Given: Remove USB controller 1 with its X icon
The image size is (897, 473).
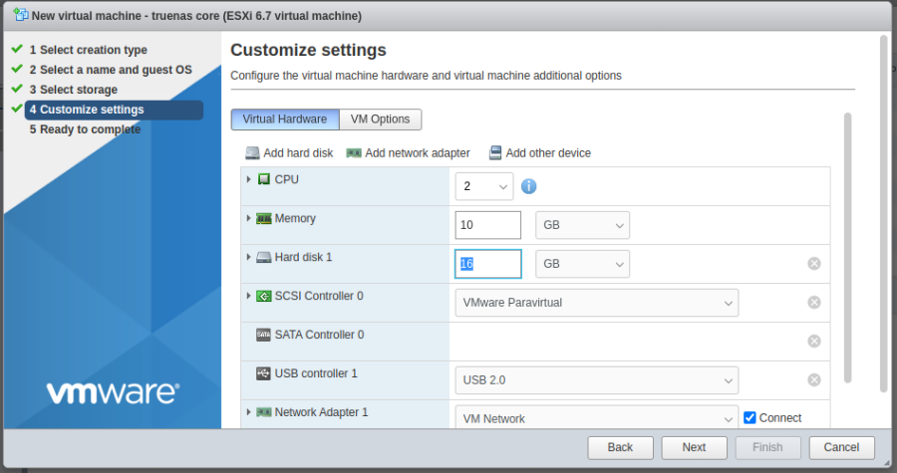Looking at the screenshot, I should tap(814, 379).
